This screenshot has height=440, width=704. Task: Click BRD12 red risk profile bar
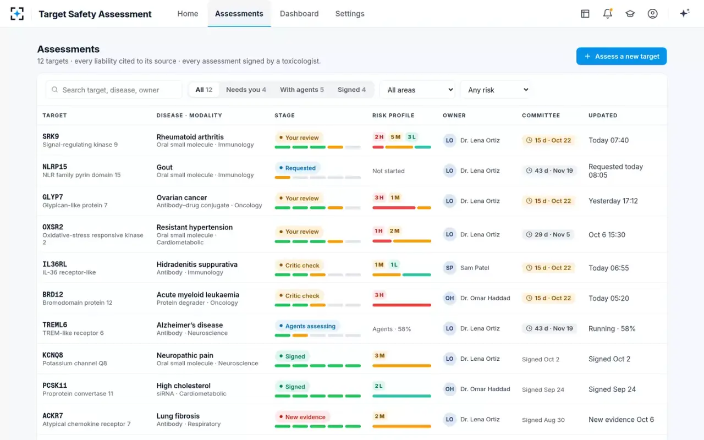(x=402, y=305)
